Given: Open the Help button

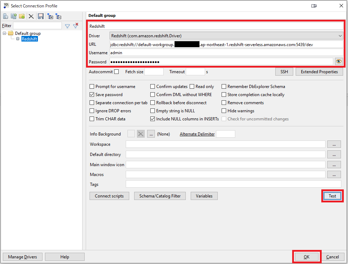Looking at the screenshot, I should [65, 257].
